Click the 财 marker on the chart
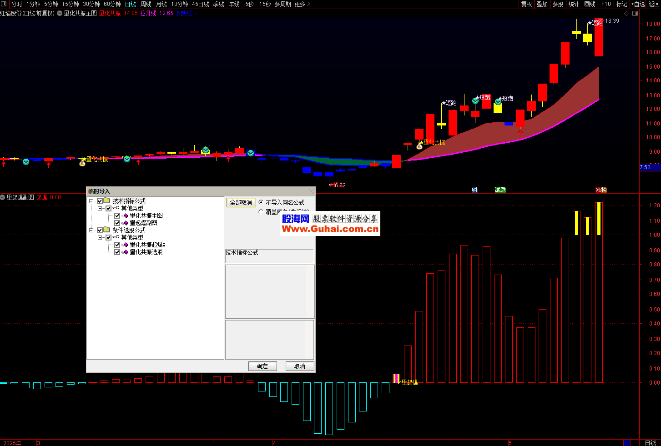661x446 pixels. coord(474,190)
